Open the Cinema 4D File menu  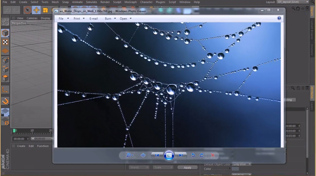[x=5, y=2]
